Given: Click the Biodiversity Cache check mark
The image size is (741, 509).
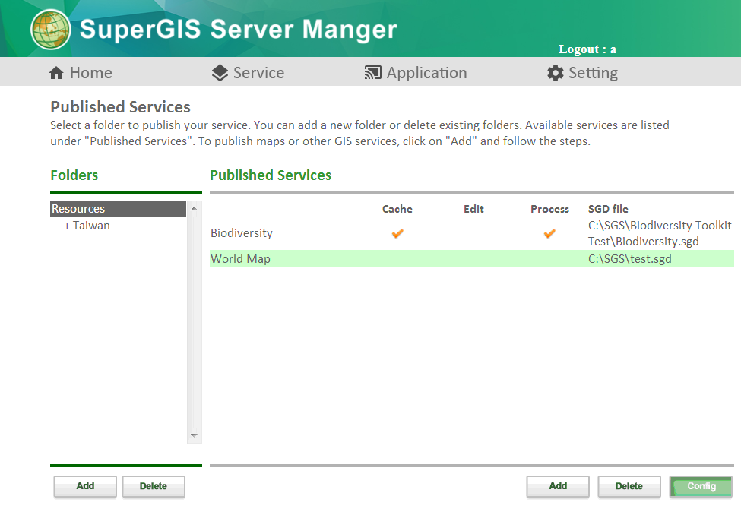Looking at the screenshot, I should click(x=397, y=233).
